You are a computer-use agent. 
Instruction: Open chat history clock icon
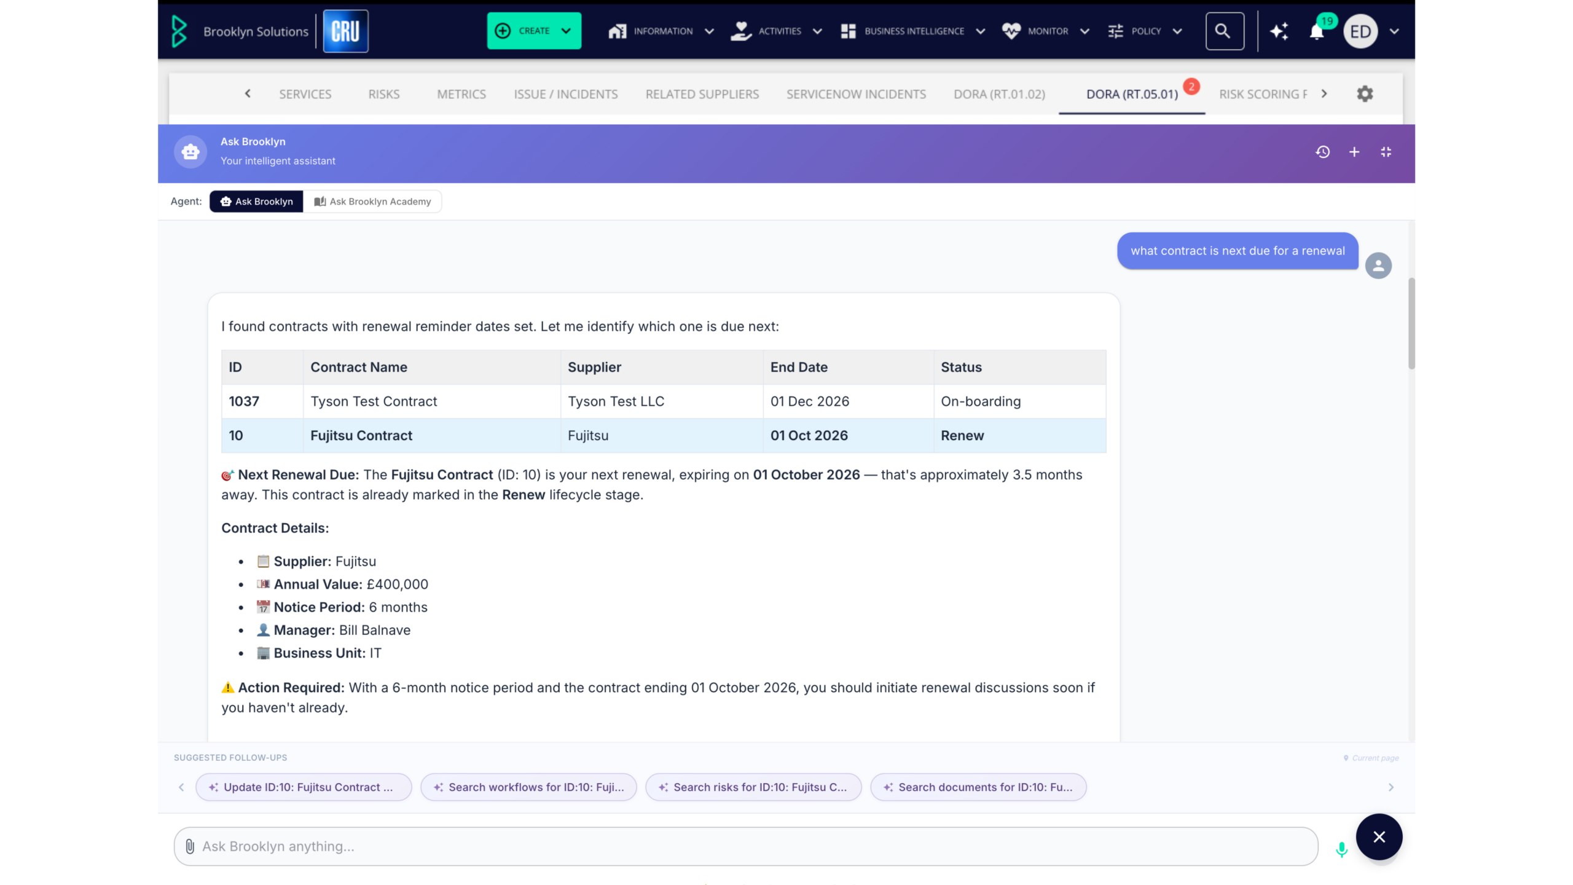click(1323, 152)
